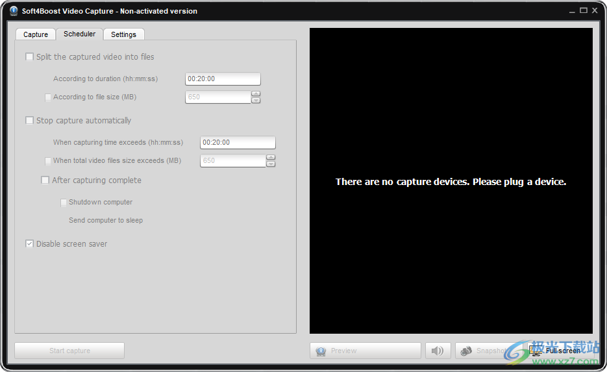
Task: Tick the According to file size checkbox
Action: pyautogui.click(x=48, y=97)
